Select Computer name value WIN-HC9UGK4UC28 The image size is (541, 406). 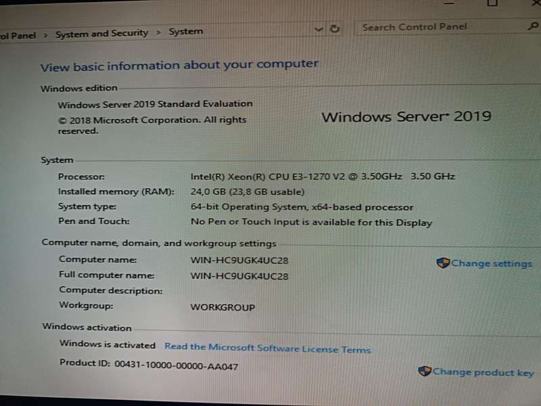pyautogui.click(x=239, y=261)
